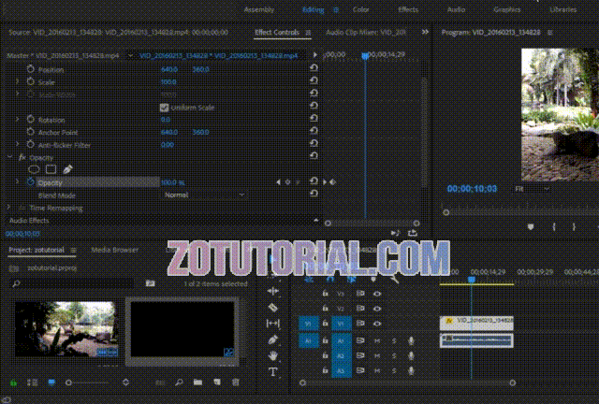Select the free draw bezier mask pen
The image size is (599, 404).
67,169
